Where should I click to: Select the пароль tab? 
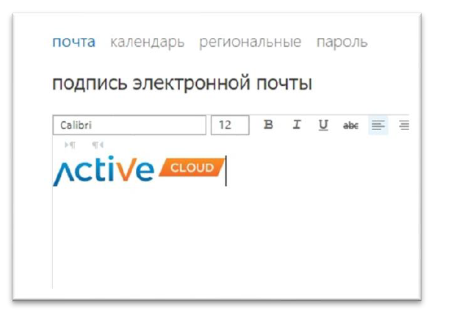(342, 42)
